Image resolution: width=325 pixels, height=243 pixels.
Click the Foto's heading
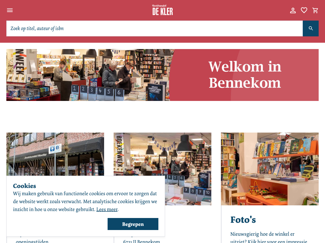pyautogui.click(x=243, y=220)
